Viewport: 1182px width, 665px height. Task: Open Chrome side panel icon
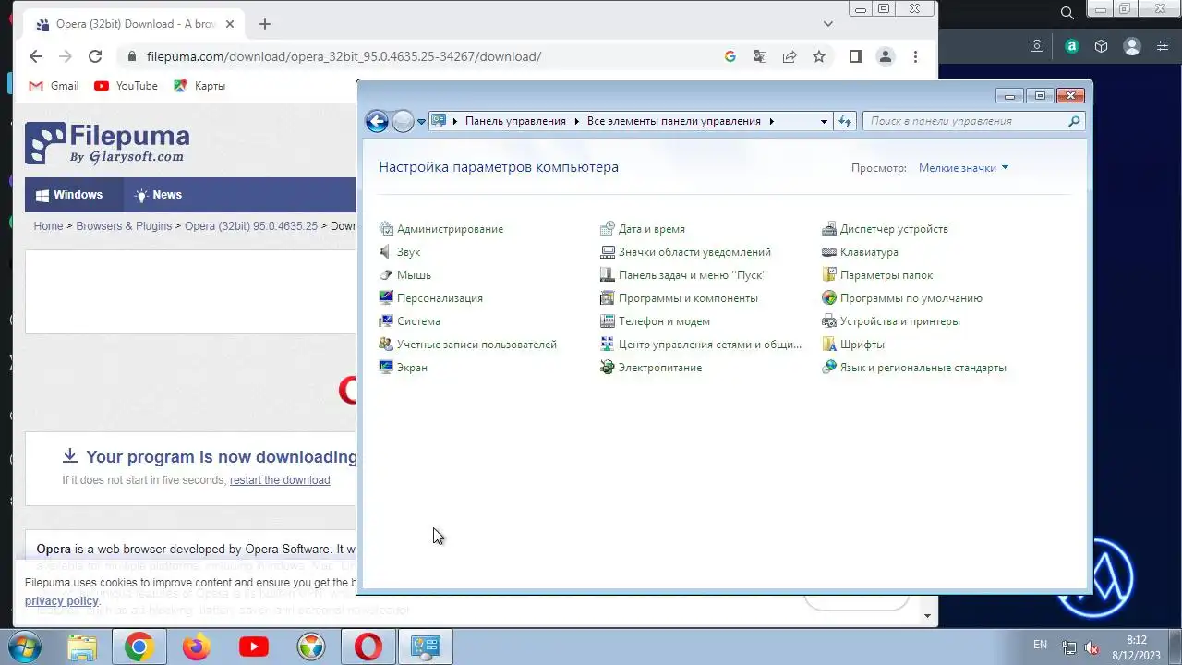point(855,56)
